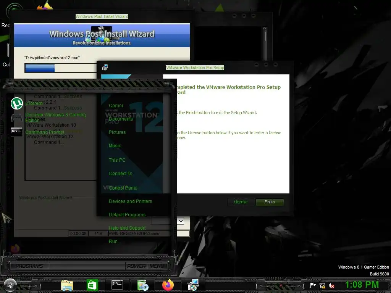Viewport: 391px width, 293px height.
Task: Click the License button in VMware setup
Action: pos(241,202)
